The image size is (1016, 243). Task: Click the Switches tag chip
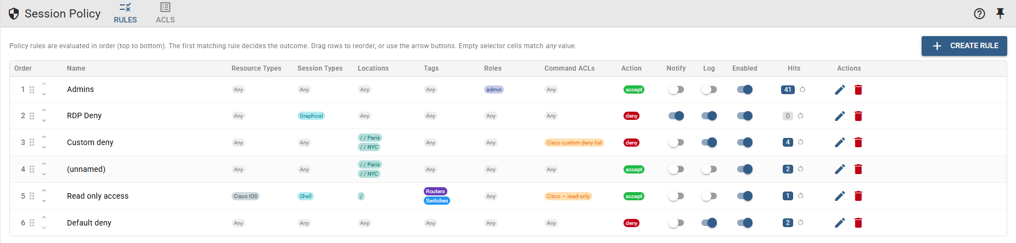[x=437, y=200]
